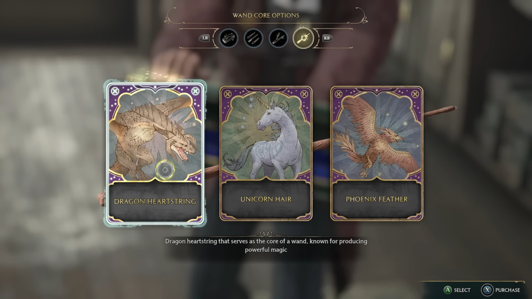Click top-left cross ornament on Unicorn card
532x299 pixels.
pos(228,94)
